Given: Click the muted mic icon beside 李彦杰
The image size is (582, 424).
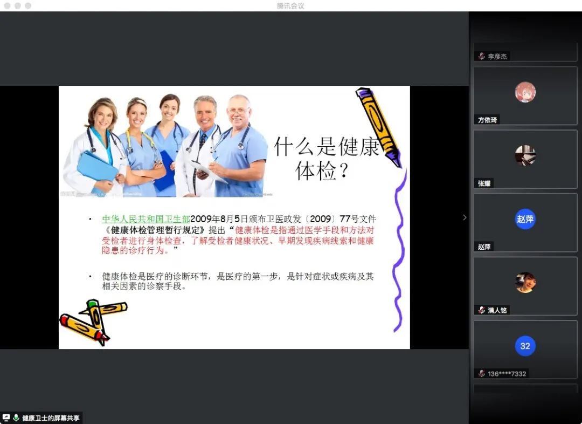Looking at the screenshot, I should (x=481, y=56).
